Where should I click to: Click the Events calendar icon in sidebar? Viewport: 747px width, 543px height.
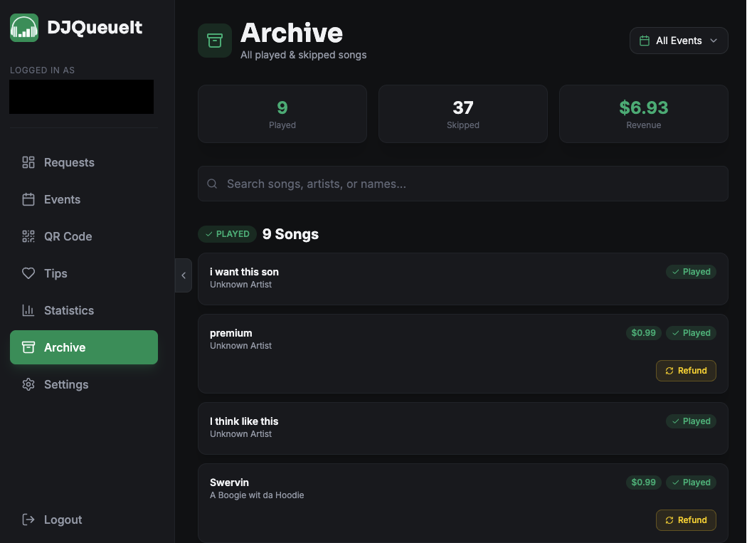[28, 199]
